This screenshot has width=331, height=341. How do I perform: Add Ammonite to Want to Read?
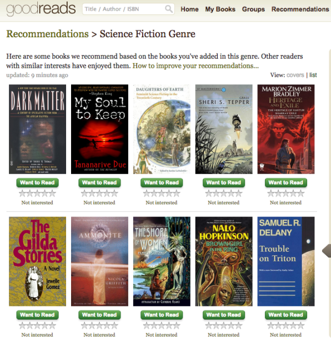(x=99, y=315)
